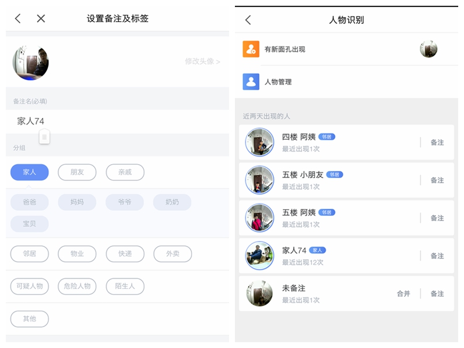Click 备注 for the 未备注 person
The width and height of the screenshot is (464, 348).
pyautogui.click(x=437, y=294)
